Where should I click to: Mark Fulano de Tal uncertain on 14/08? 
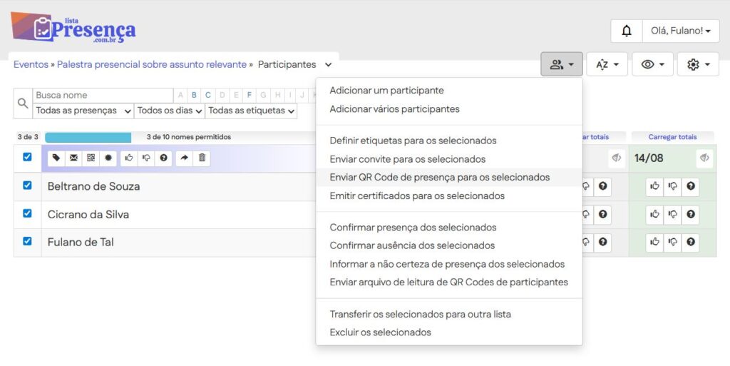tap(690, 243)
